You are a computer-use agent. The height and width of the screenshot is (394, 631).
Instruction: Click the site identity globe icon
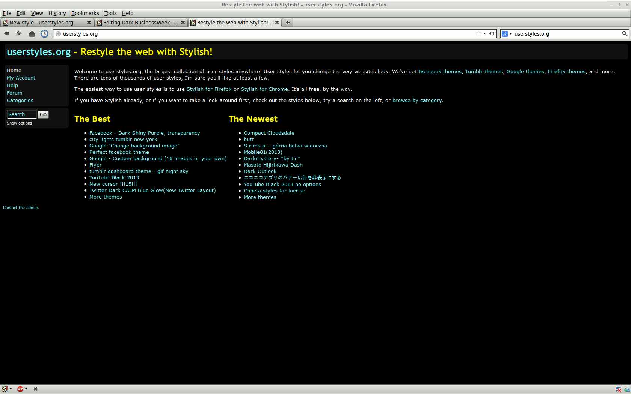click(x=58, y=34)
